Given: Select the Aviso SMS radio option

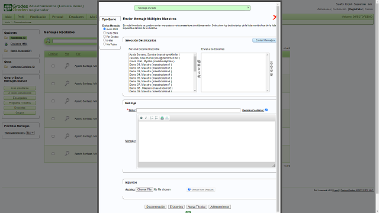Looking at the screenshot, I should (x=104, y=29).
